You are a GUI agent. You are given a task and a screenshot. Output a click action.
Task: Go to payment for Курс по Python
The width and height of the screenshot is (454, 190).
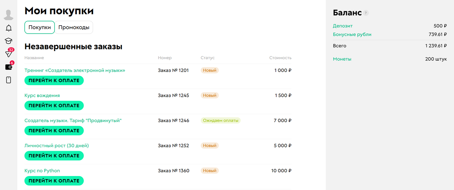pos(54,181)
